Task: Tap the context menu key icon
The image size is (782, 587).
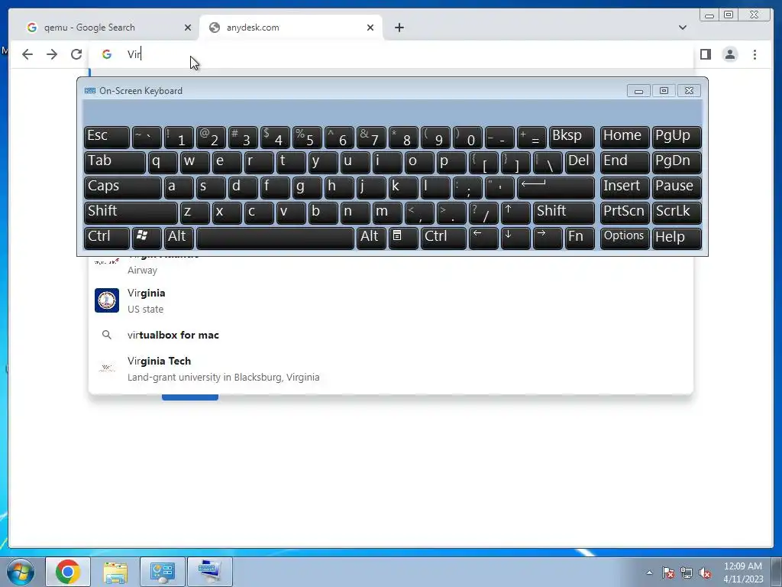Action: click(403, 238)
